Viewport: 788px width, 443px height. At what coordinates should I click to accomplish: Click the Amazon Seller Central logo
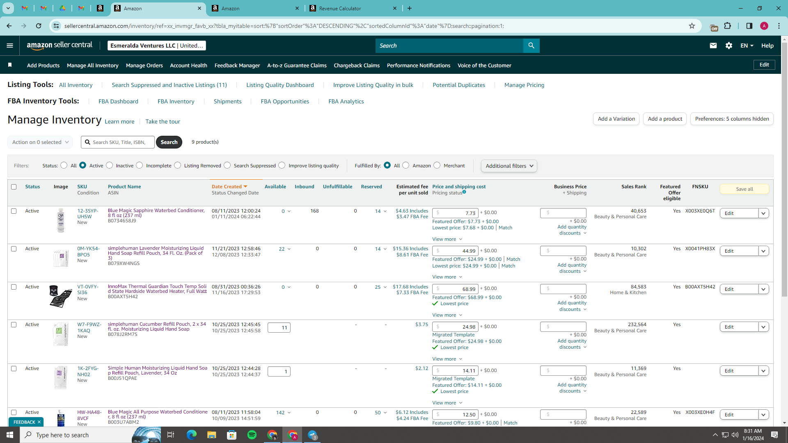pyautogui.click(x=60, y=46)
